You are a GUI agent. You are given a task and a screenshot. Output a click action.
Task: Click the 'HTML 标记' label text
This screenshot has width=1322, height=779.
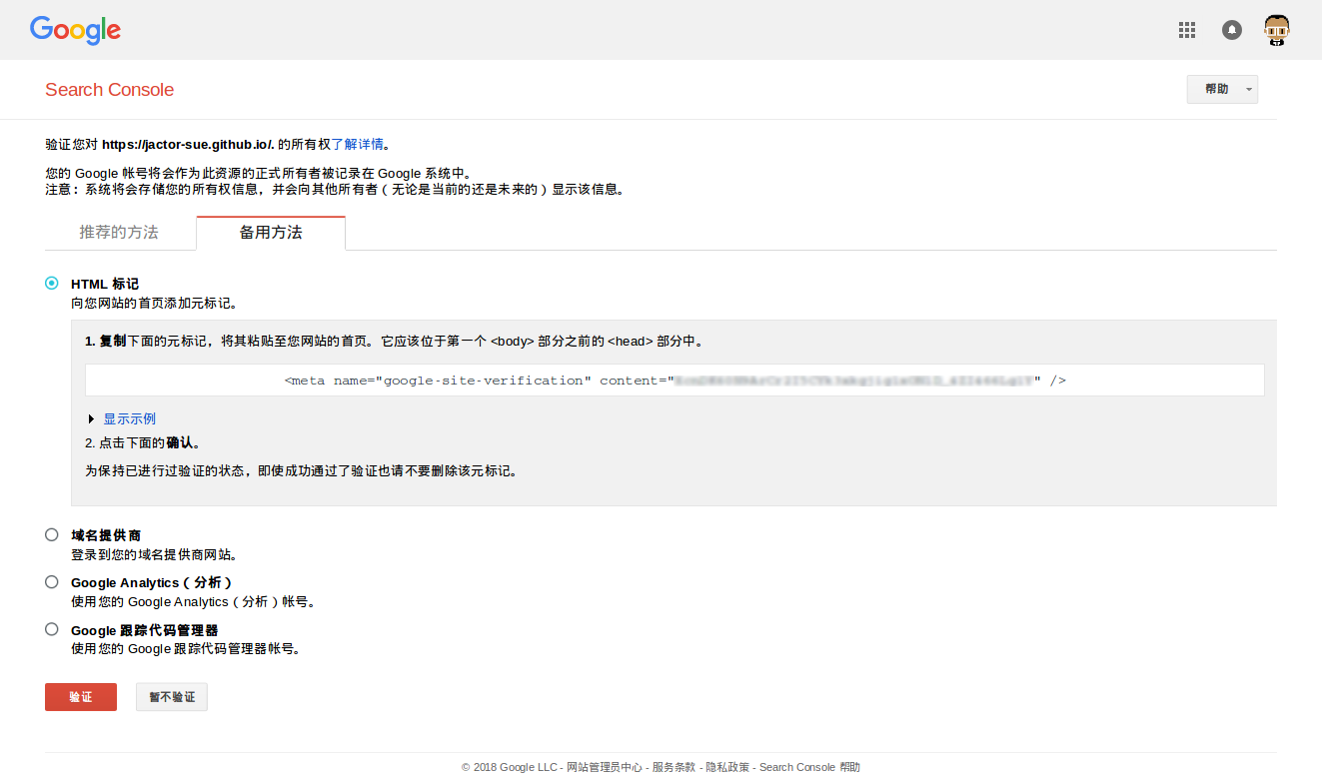(x=105, y=284)
